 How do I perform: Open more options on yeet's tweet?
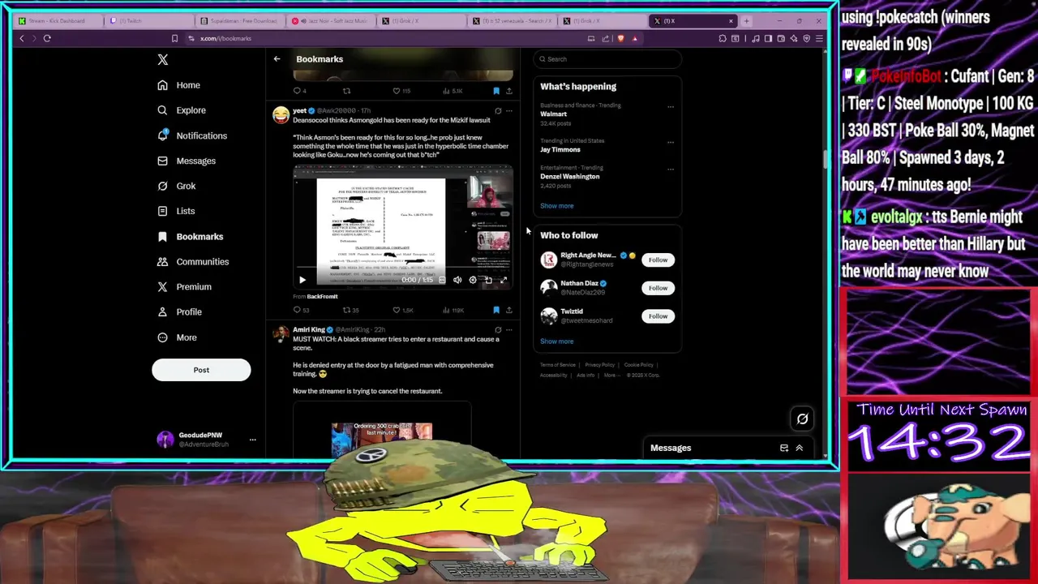click(509, 111)
